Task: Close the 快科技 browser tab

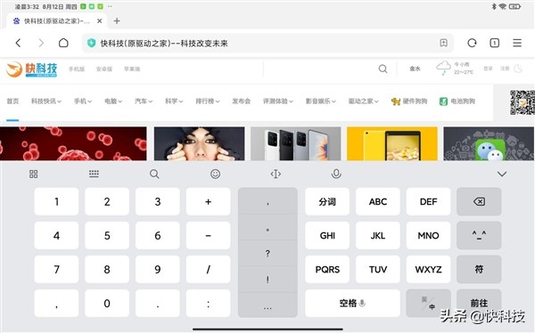Action: coord(100,21)
